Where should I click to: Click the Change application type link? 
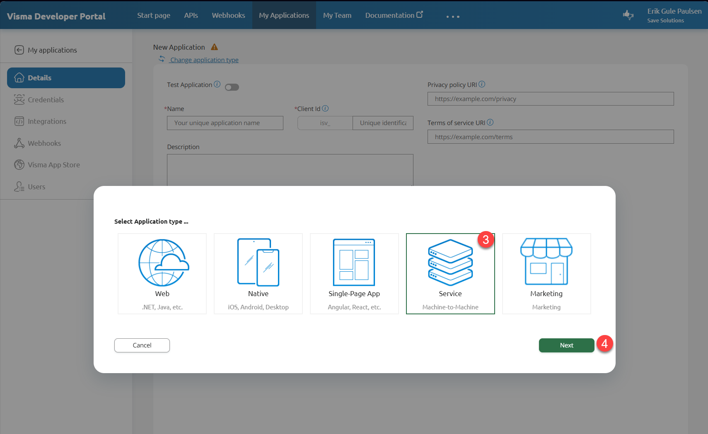coord(204,60)
